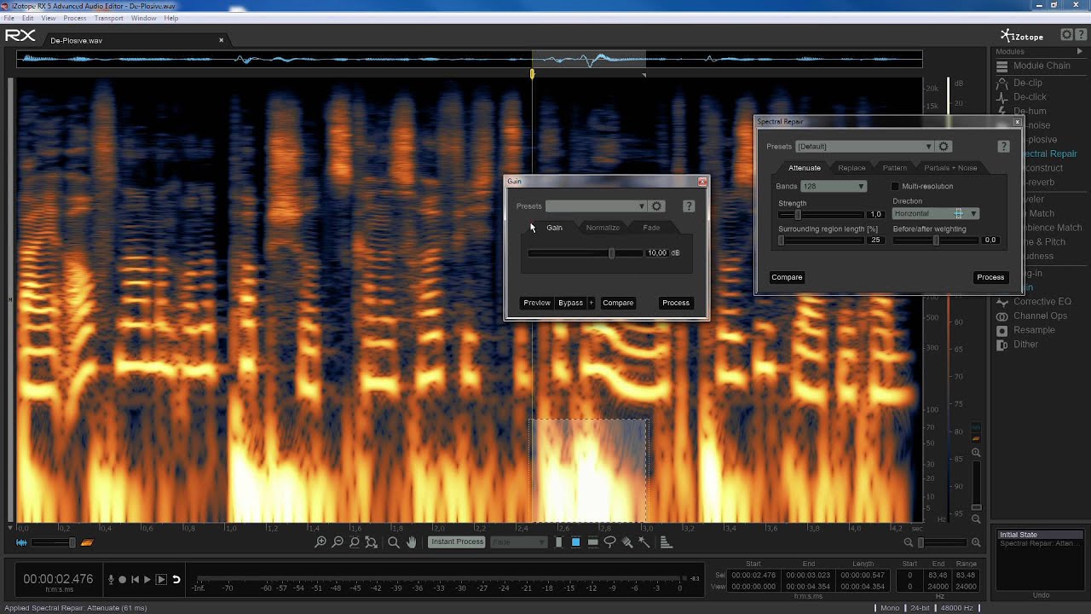Click the zoom reset arrows icon

(x=371, y=542)
